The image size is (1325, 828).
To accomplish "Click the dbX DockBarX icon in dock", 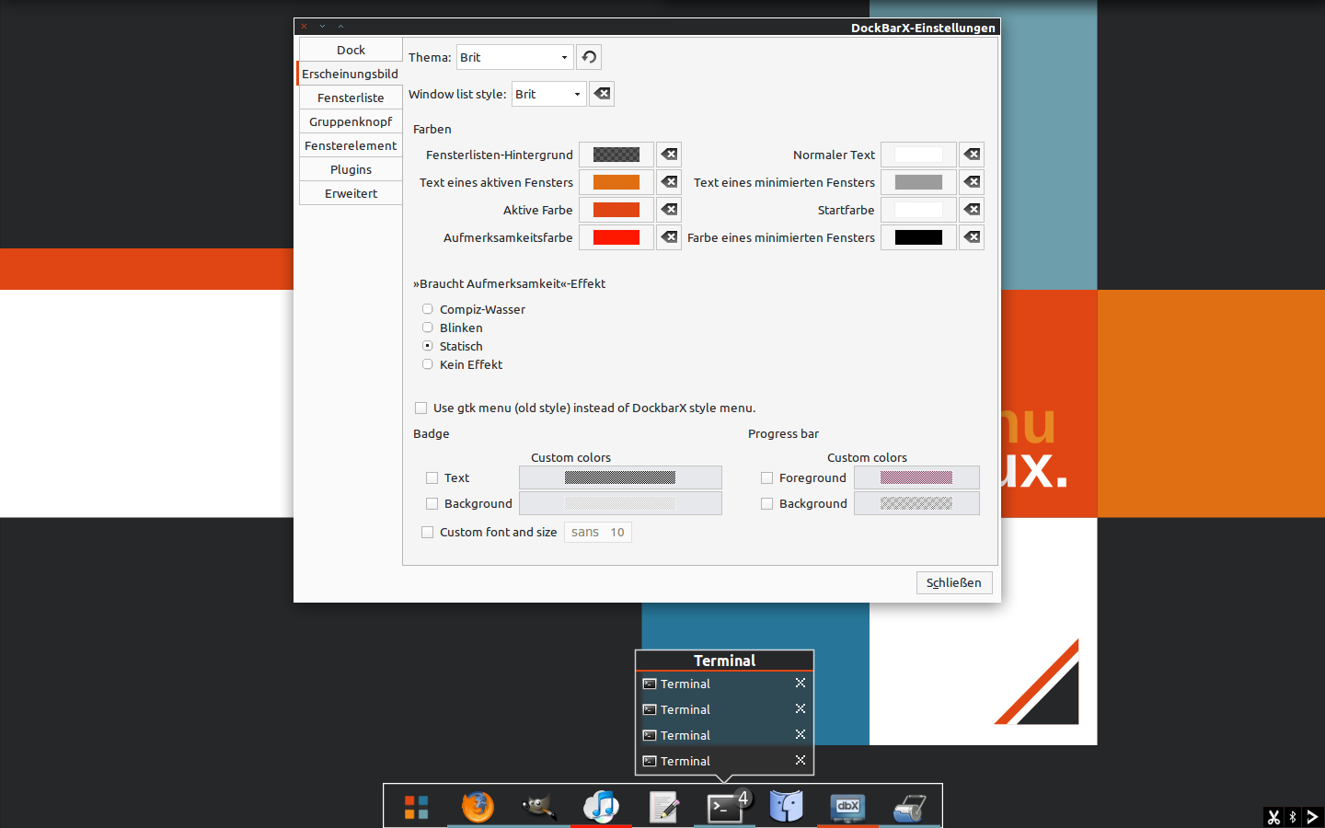I will 847,807.
